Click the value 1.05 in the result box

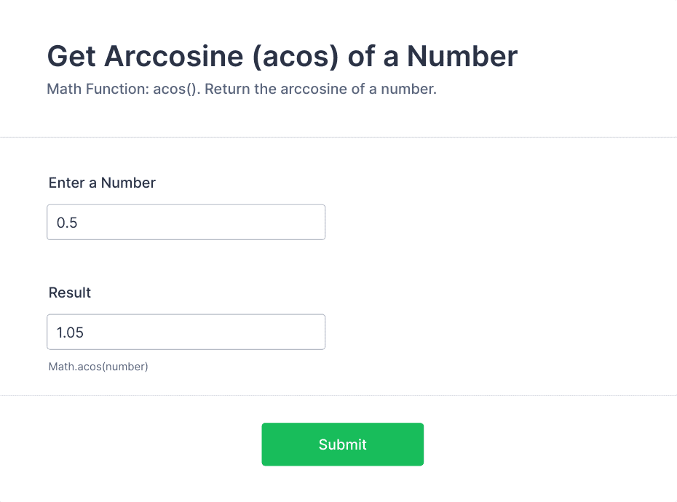coord(69,331)
